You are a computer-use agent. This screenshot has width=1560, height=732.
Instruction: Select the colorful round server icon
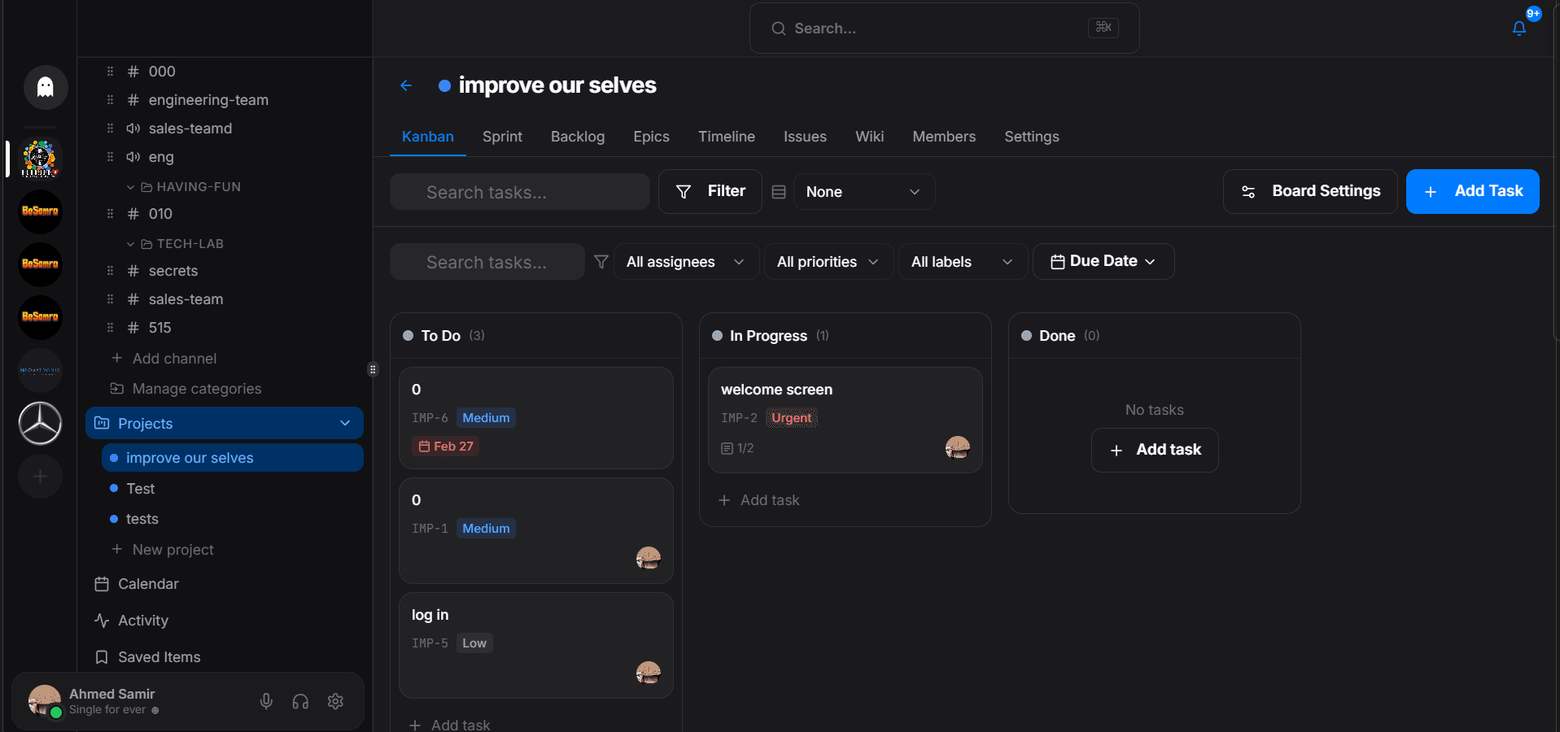point(40,159)
